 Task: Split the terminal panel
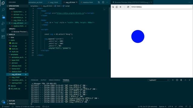pos(177,80)
